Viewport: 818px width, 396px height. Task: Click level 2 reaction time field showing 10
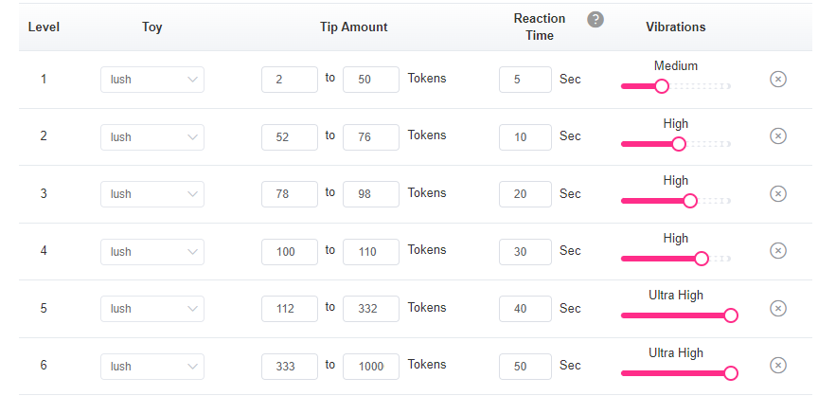coord(525,137)
